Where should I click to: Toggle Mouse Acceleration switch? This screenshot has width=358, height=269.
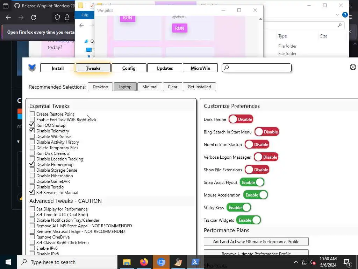coord(256,195)
